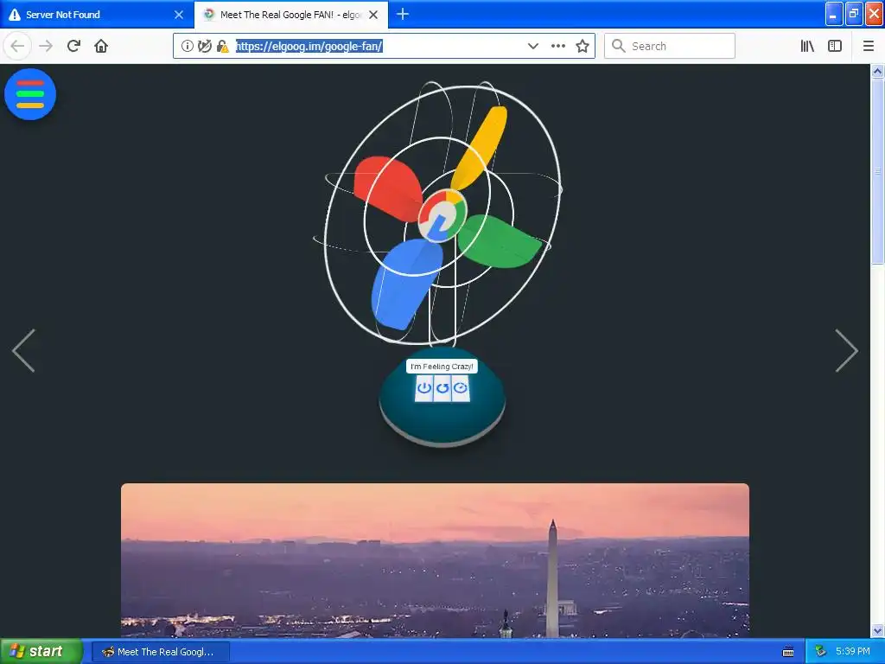Screen dimensions: 885x664
Task: Click the browser Forward button
Action: (x=47, y=46)
